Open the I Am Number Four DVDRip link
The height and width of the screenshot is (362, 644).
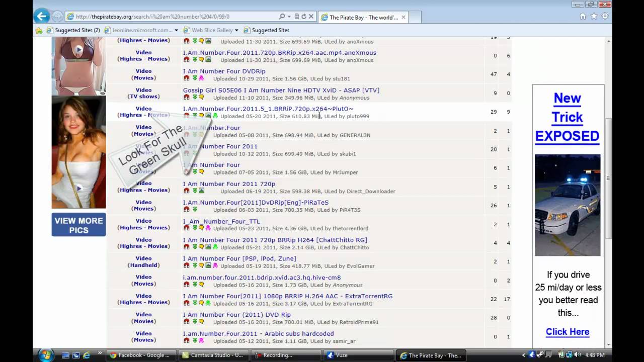coord(224,71)
